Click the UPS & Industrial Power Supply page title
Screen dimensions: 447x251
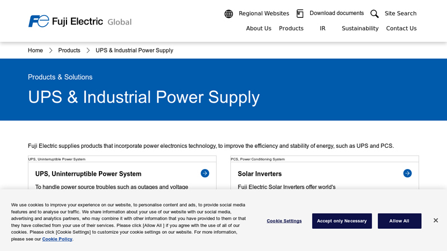coord(144,97)
